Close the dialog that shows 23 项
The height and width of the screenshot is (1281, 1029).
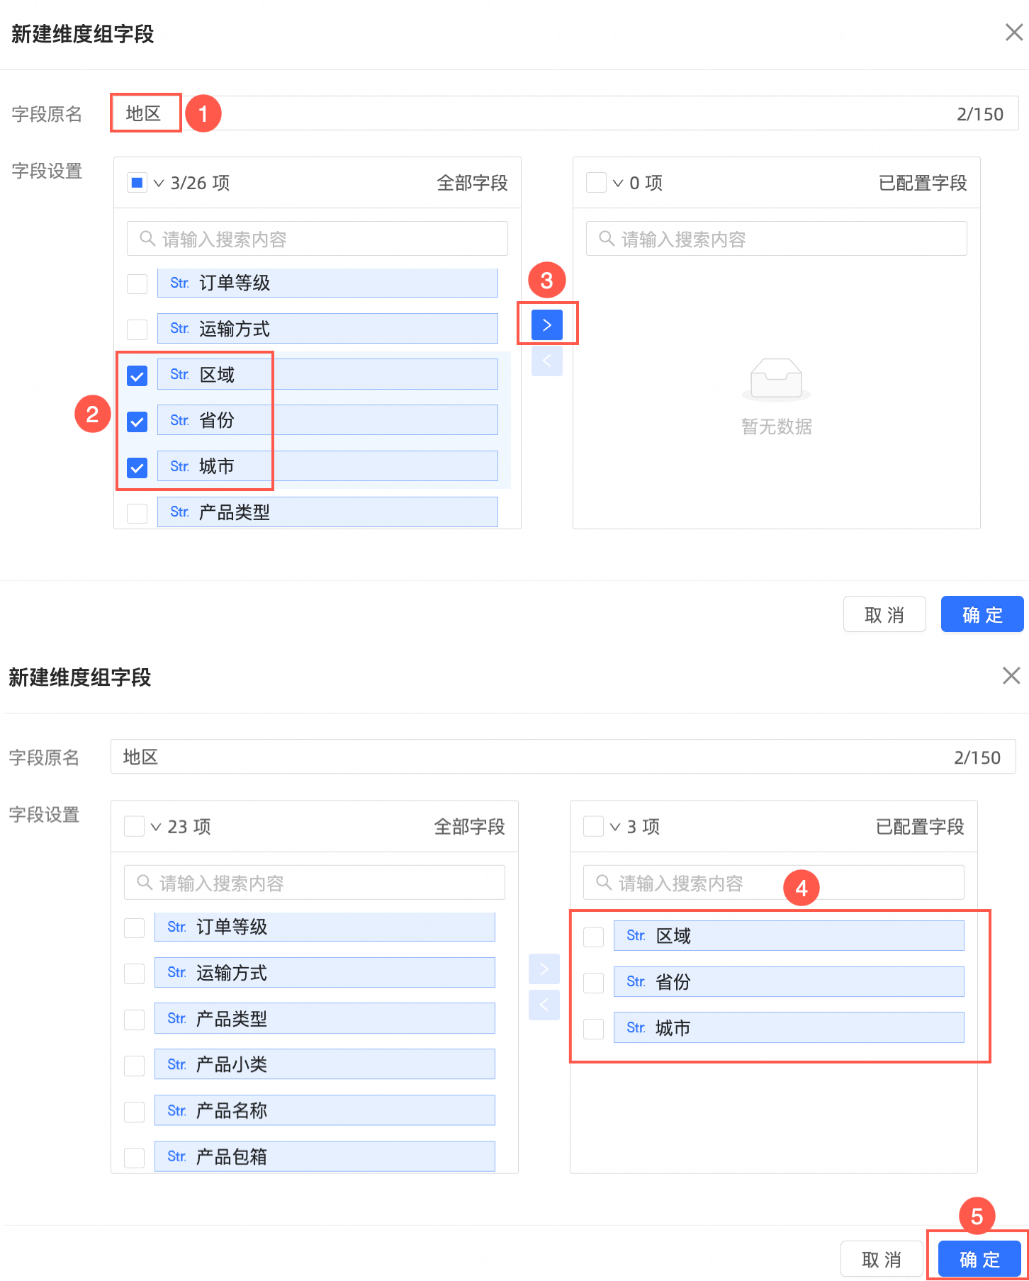[x=1011, y=676]
